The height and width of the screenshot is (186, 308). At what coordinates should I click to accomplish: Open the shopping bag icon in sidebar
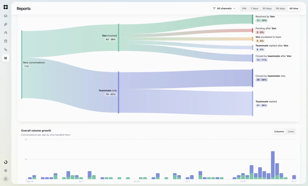point(6,41)
